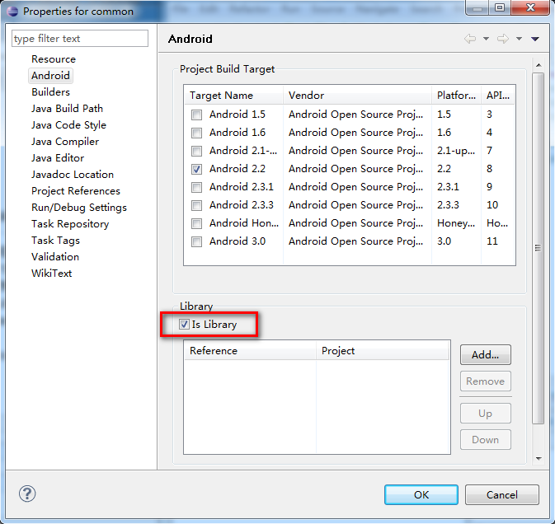Click the Up button

485,413
